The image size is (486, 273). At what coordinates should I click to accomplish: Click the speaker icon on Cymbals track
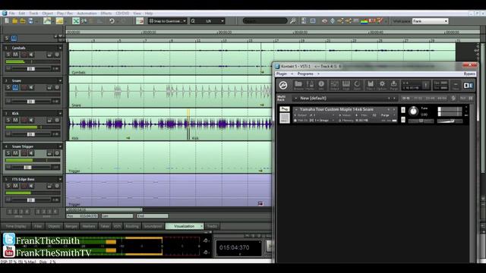pos(31,55)
